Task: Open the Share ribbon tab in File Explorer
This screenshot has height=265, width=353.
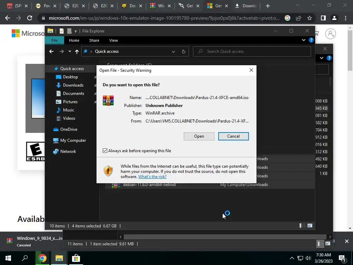Action: coord(94,40)
